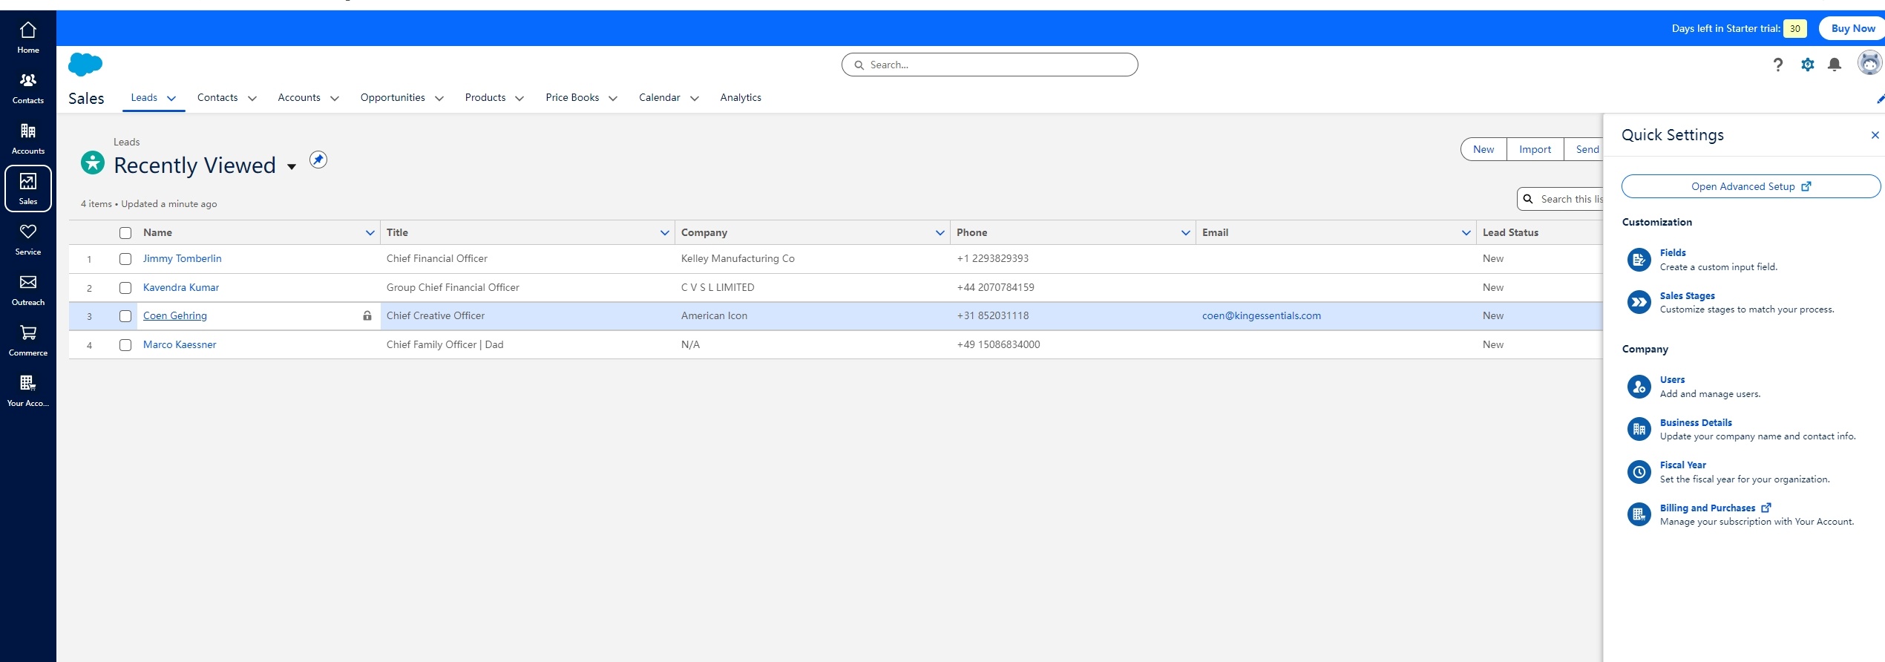Click the global Search field

pyautogui.click(x=989, y=65)
